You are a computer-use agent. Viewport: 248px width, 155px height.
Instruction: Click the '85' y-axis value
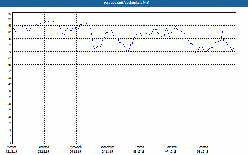pyautogui.click(x=10, y=32)
